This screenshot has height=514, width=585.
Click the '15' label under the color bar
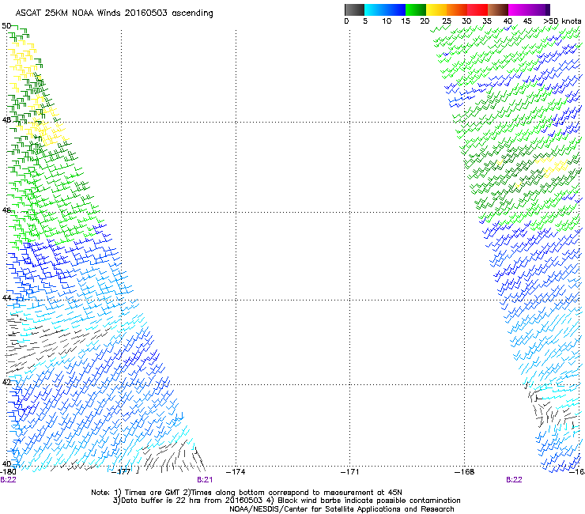pos(406,21)
